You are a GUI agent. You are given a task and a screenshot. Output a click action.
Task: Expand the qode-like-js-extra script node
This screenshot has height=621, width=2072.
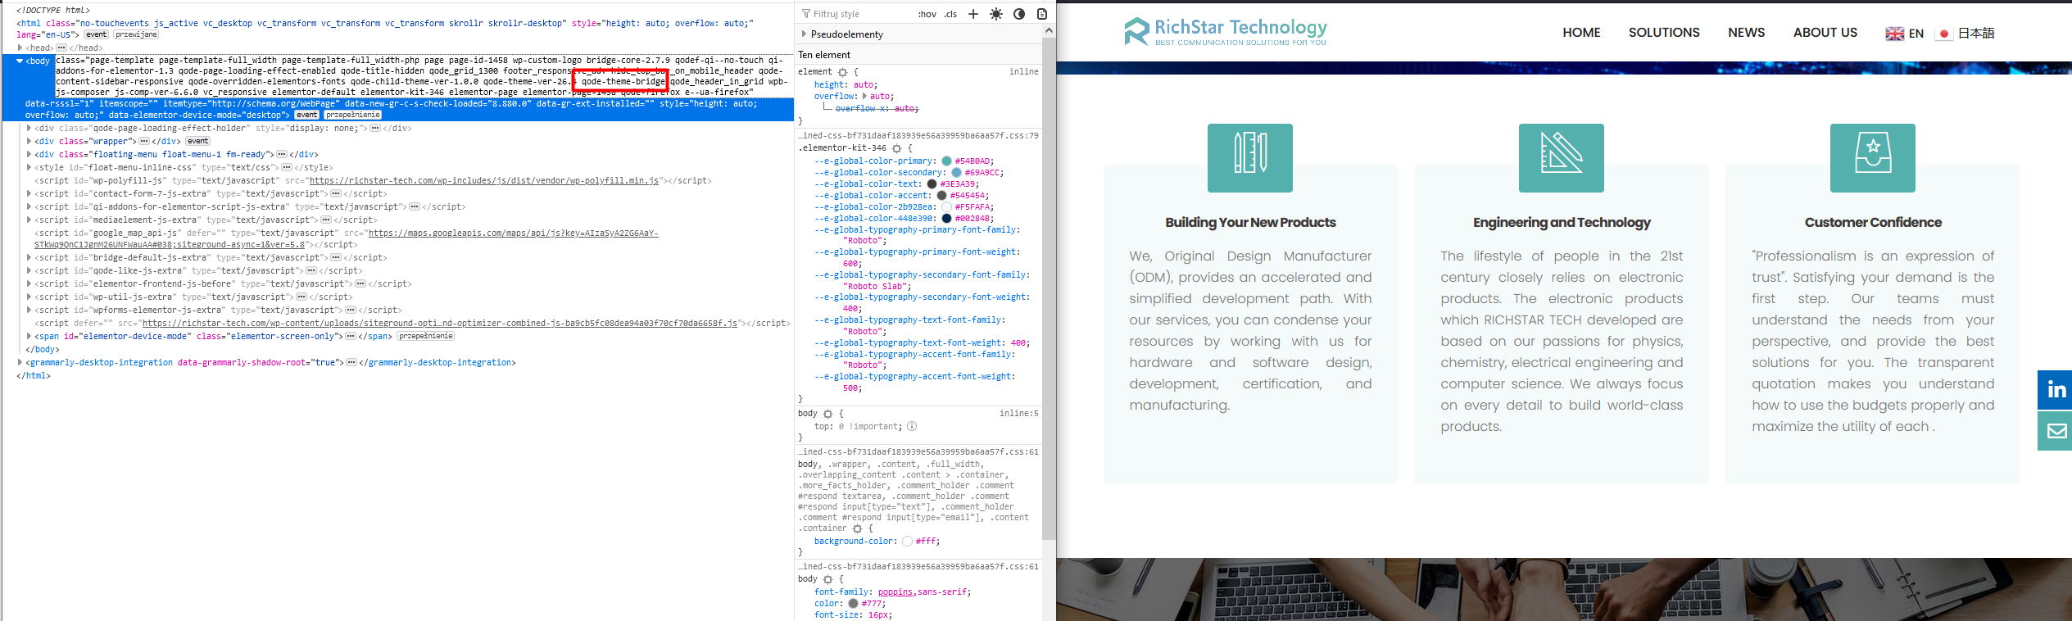pos(29,270)
